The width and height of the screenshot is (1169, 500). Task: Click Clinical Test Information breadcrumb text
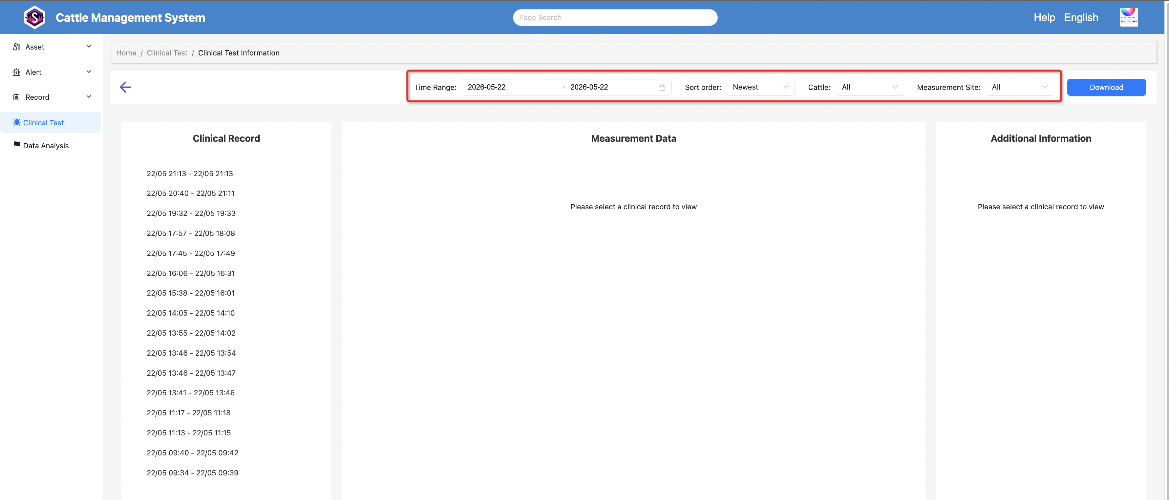point(239,52)
